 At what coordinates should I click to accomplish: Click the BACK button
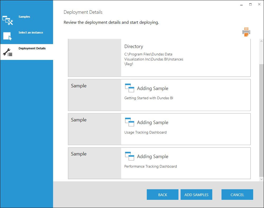click(x=162, y=195)
